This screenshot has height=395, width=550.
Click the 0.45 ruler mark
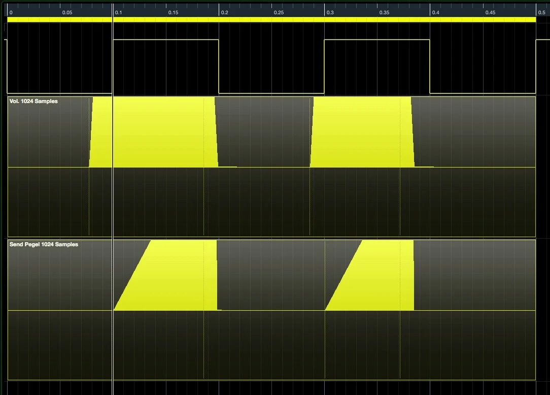click(490, 12)
